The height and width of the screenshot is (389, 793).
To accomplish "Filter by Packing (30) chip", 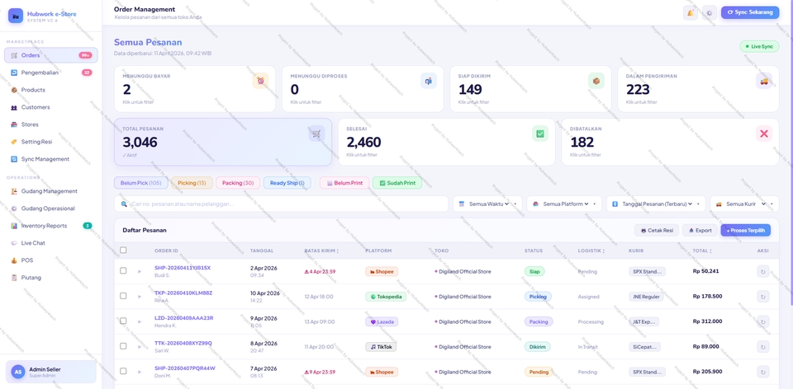I will pos(238,183).
